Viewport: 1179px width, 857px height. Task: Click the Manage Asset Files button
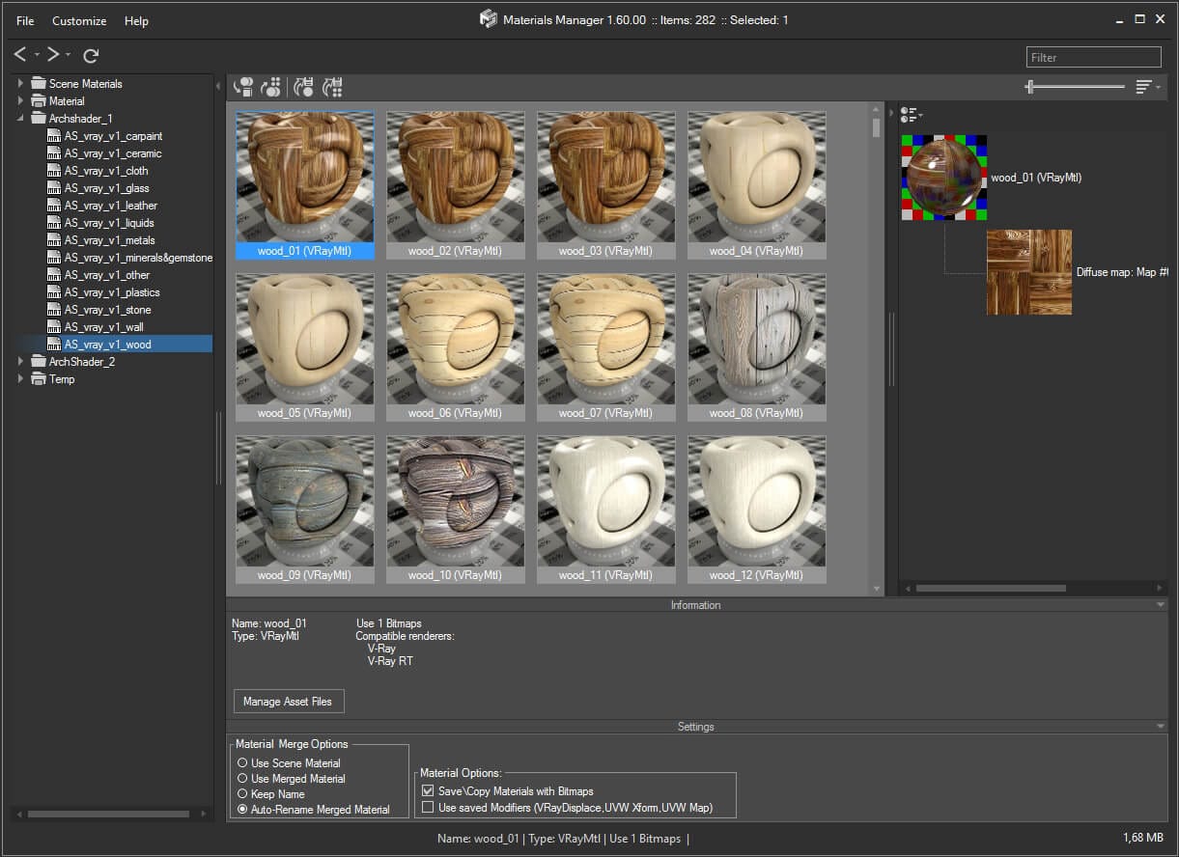(288, 702)
